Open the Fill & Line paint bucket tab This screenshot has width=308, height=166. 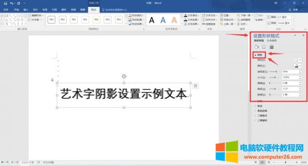coord(256,47)
